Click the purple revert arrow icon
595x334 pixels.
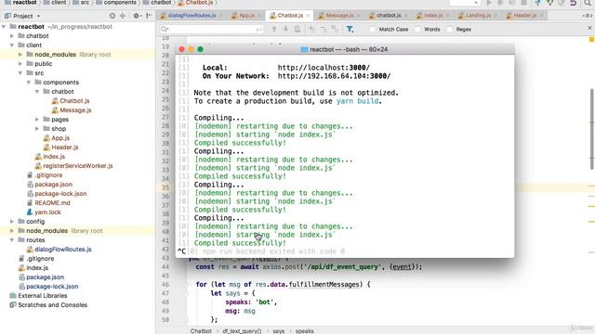point(573,3)
